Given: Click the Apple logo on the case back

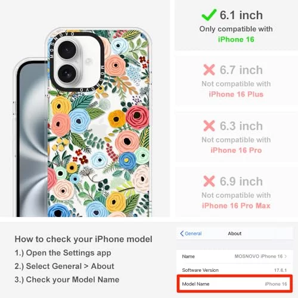Looking at the screenshot, I should pos(99,128).
